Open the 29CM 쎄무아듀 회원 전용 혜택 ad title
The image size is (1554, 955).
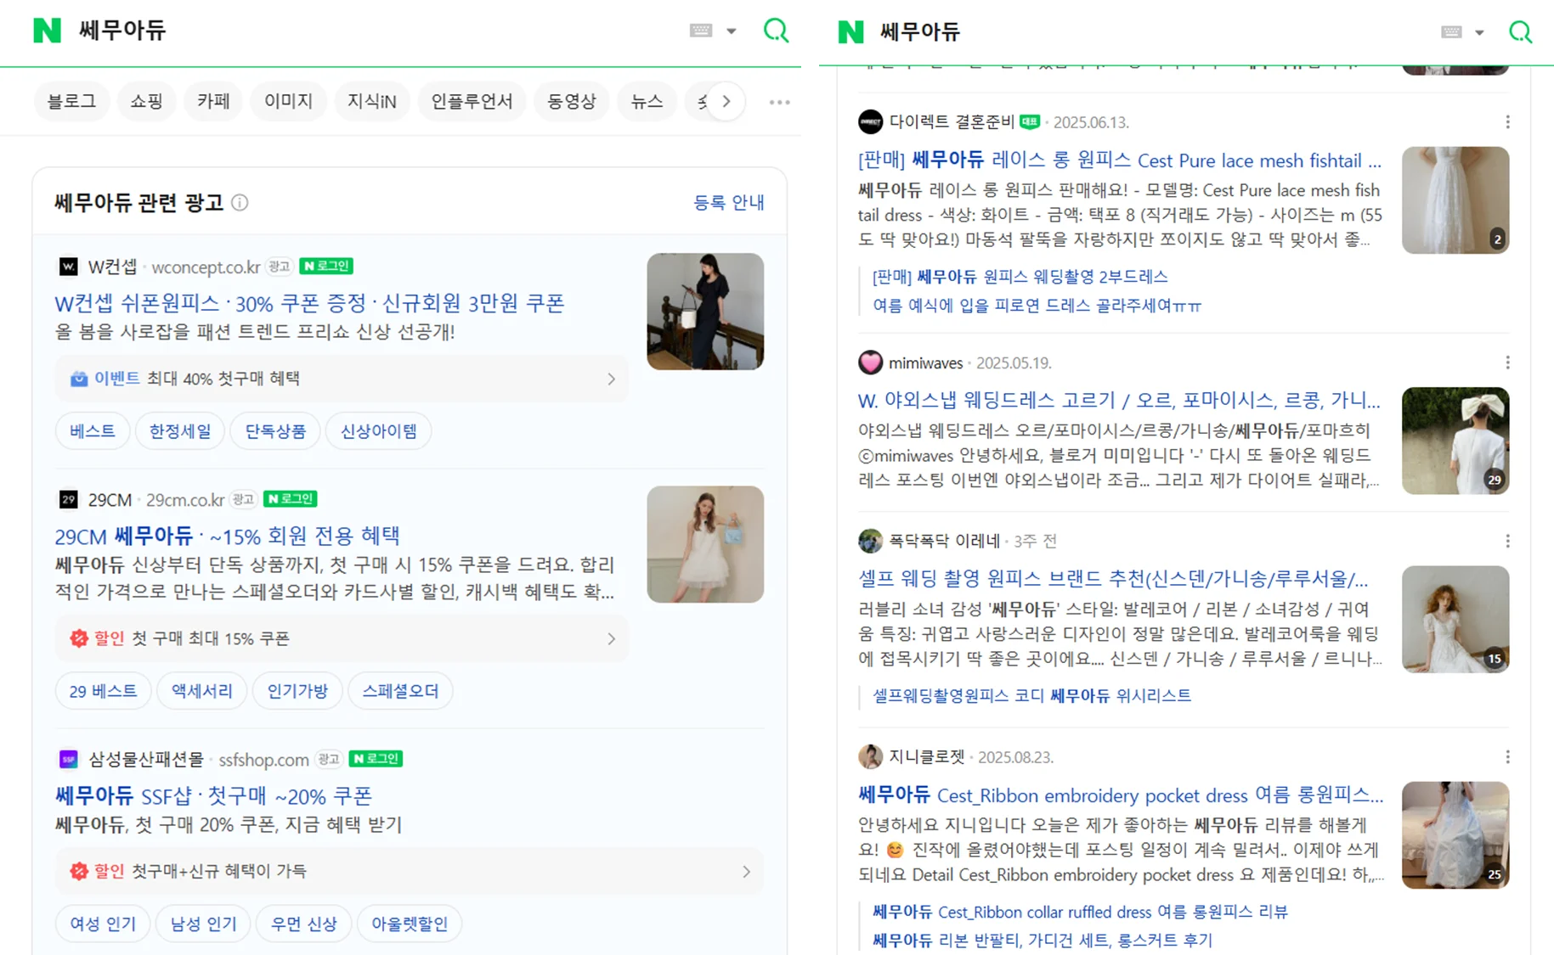227,536
